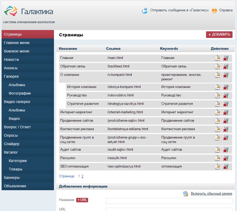The width and height of the screenshot is (237, 211).
Task: Focus the Название input field
Action: [169, 201]
